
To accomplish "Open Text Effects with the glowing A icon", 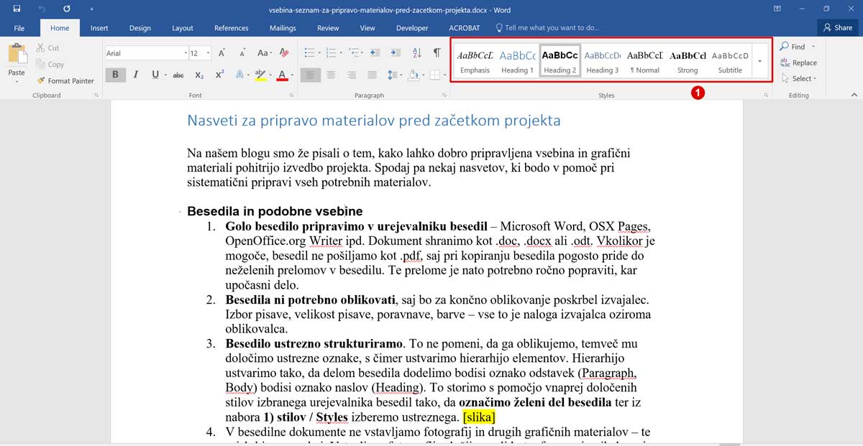I will (239, 75).
